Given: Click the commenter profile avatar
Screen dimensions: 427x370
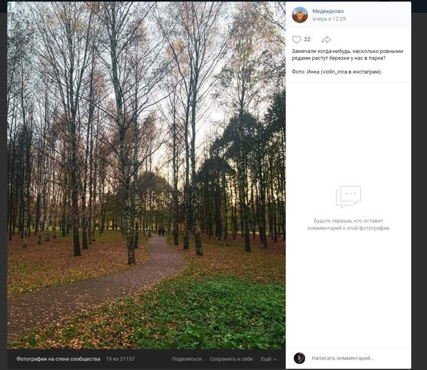Looking at the screenshot, I should pyautogui.click(x=300, y=358).
